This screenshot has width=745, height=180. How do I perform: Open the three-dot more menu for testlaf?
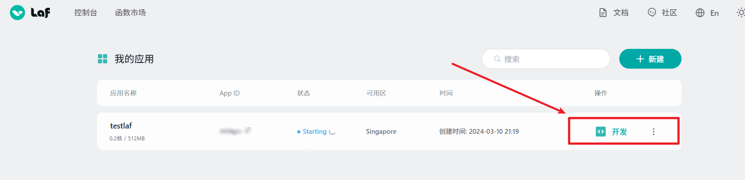654,132
